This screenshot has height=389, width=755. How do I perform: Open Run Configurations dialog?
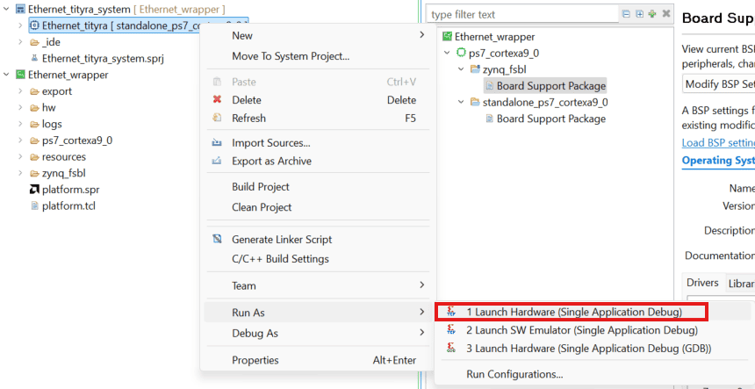[514, 374]
